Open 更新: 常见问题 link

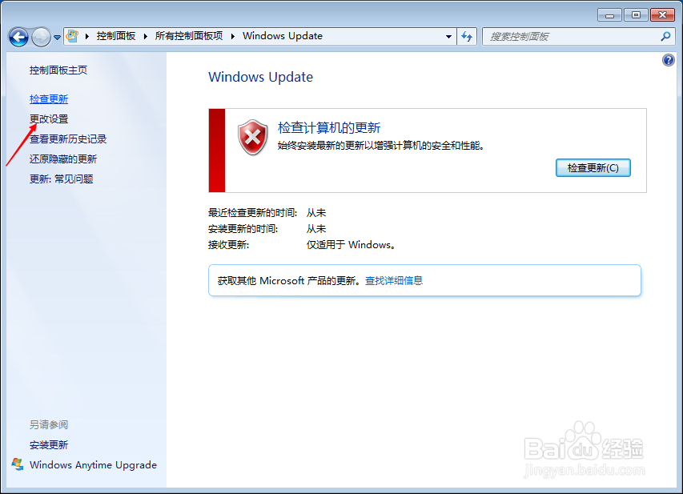tap(62, 179)
